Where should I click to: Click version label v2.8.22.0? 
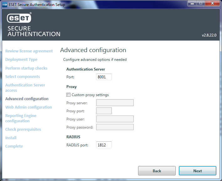pos(209,35)
